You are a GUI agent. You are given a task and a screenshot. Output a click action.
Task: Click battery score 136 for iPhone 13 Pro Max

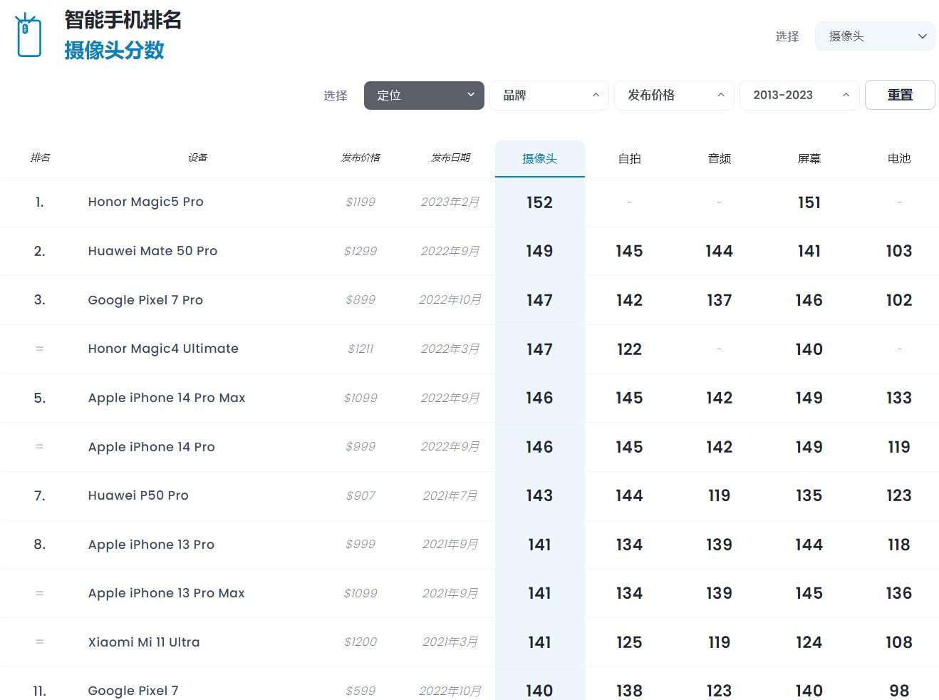point(899,593)
